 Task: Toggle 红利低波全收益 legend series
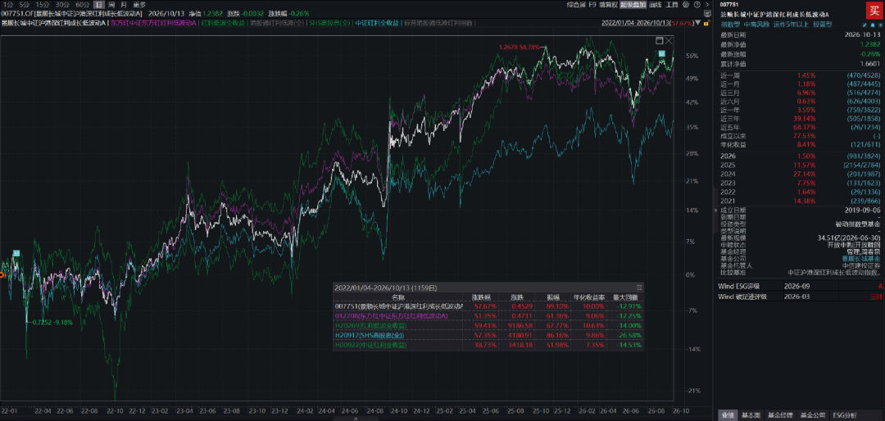click(225, 23)
